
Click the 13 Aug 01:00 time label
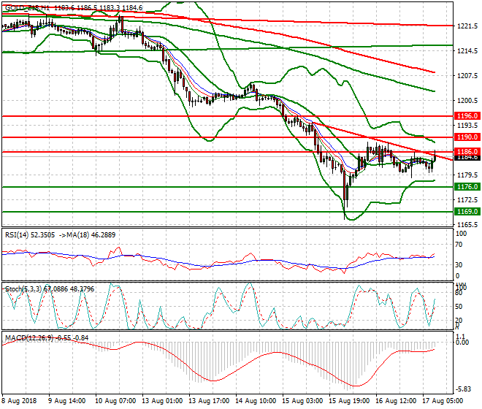(x=161, y=401)
